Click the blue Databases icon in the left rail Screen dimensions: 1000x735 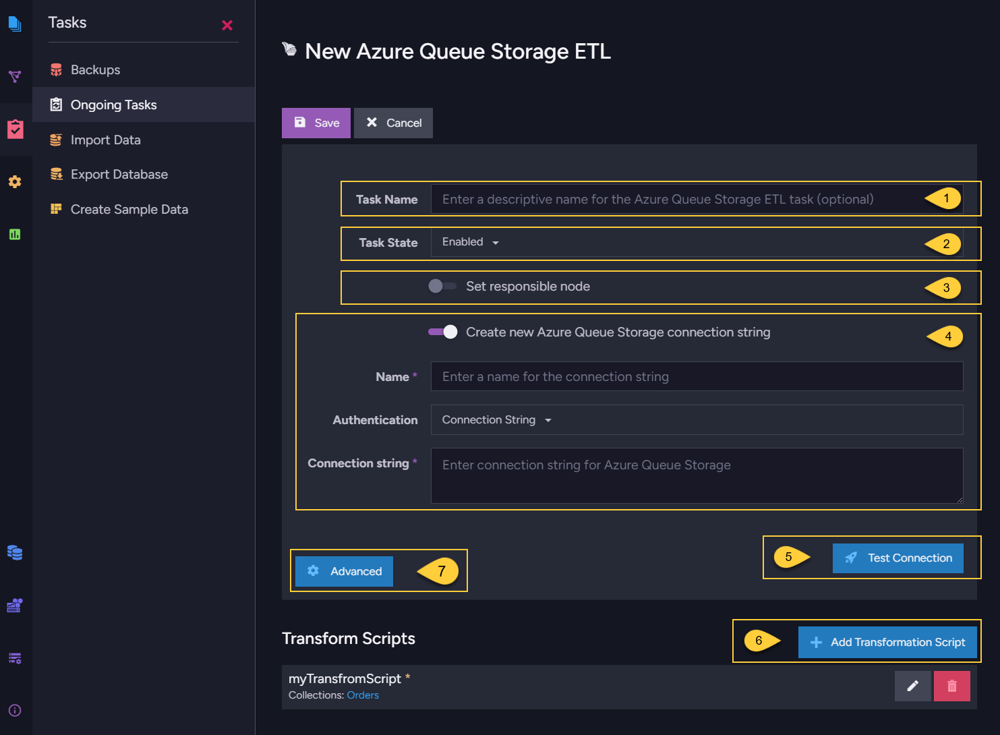[x=15, y=553]
